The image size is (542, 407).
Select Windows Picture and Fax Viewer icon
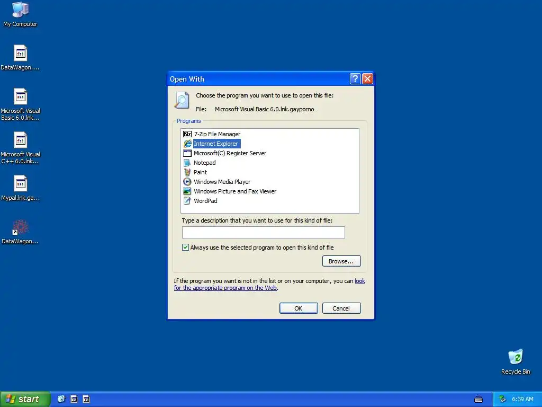pos(187,191)
